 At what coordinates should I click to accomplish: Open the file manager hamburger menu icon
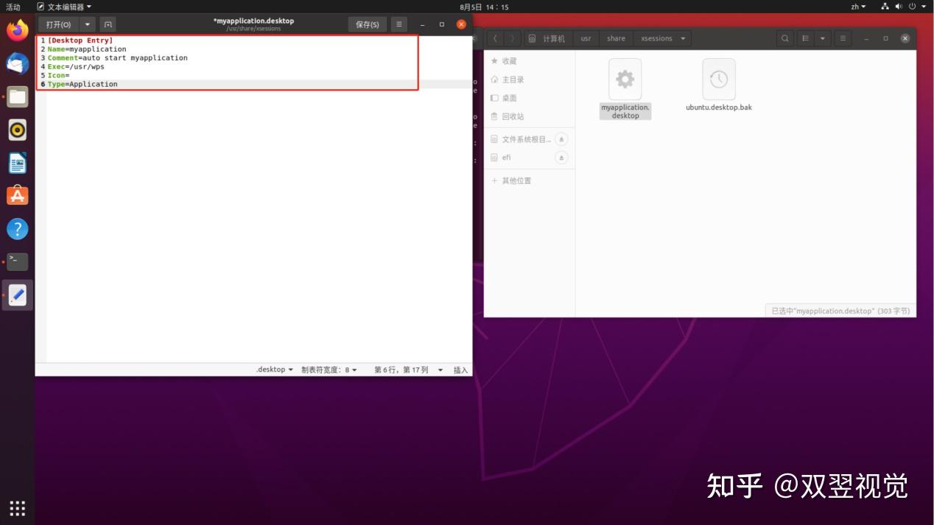(842, 38)
